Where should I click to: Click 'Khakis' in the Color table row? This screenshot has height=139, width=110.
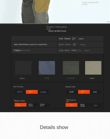point(87,50)
